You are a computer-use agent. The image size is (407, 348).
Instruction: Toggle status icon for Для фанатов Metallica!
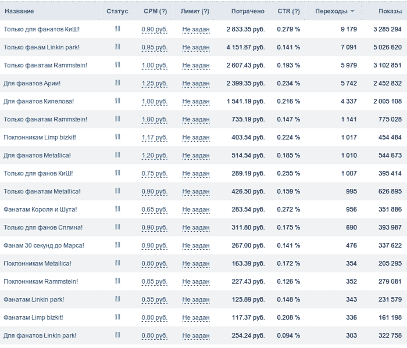tap(117, 155)
